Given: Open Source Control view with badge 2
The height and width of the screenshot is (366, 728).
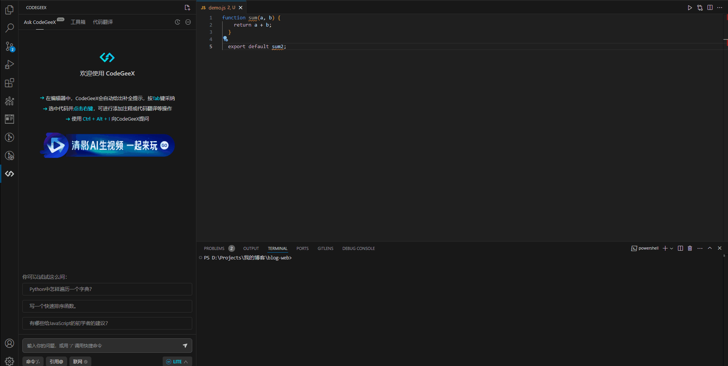Looking at the screenshot, I should [9, 46].
